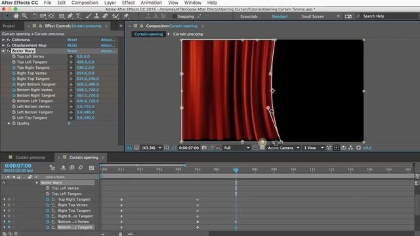Select the Roto Brush tool
The width and height of the screenshot is (420, 236).
click(x=115, y=16)
